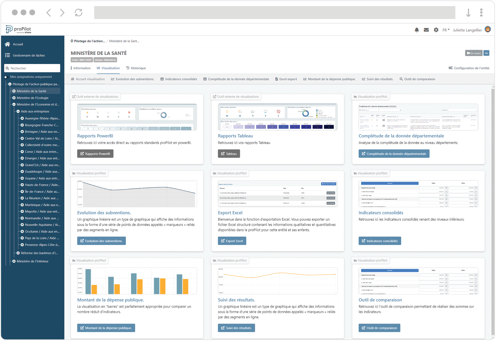Open the messages envelope icon
The width and height of the screenshot is (496, 341).
pyautogui.click(x=426, y=30)
